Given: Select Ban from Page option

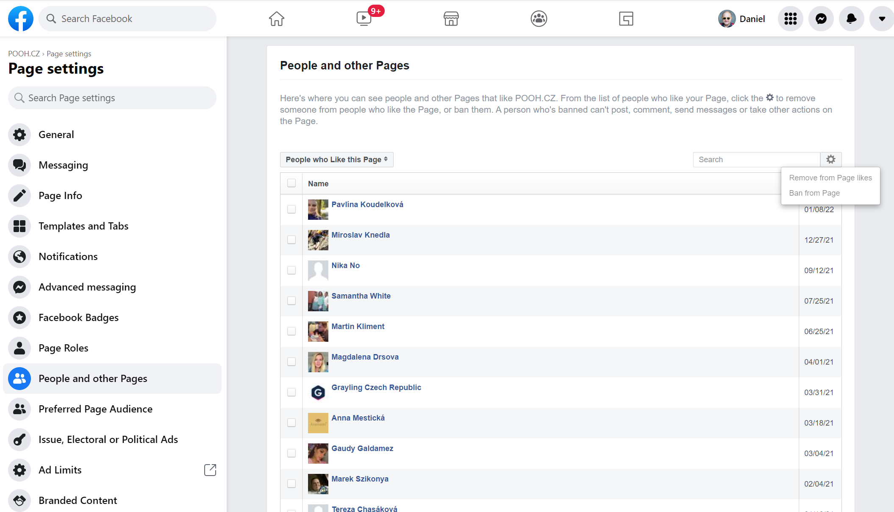Looking at the screenshot, I should tap(814, 193).
